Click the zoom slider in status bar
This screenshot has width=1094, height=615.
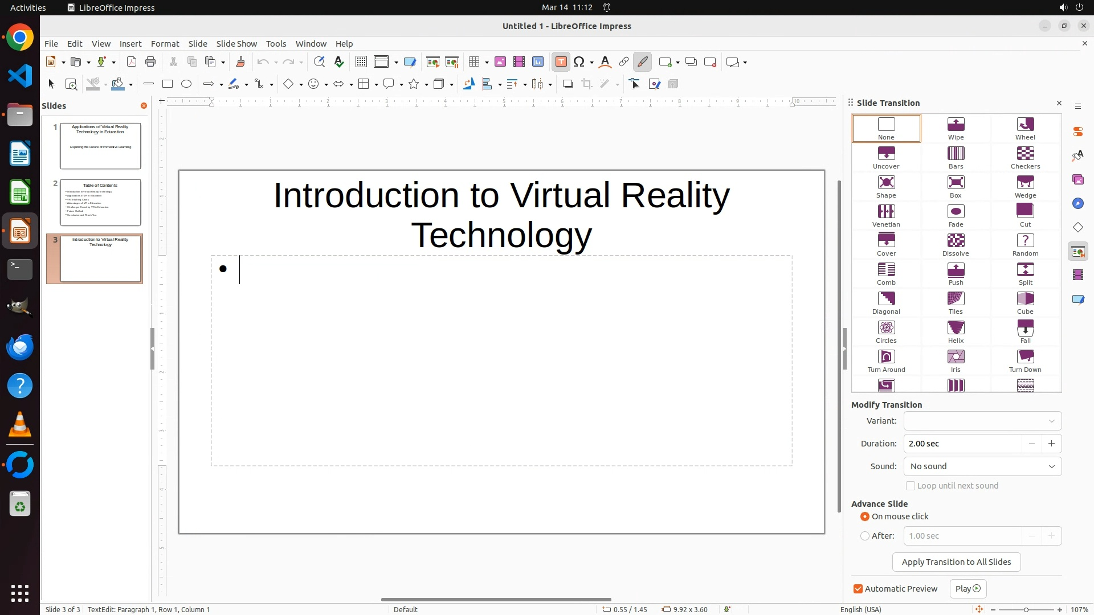click(1026, 609)
